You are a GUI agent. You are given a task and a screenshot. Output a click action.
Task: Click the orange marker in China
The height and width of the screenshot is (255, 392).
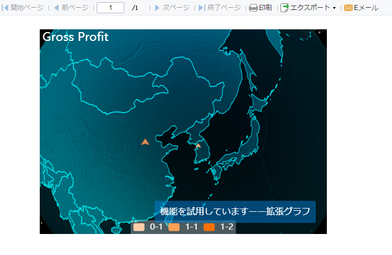click(145, 142)
